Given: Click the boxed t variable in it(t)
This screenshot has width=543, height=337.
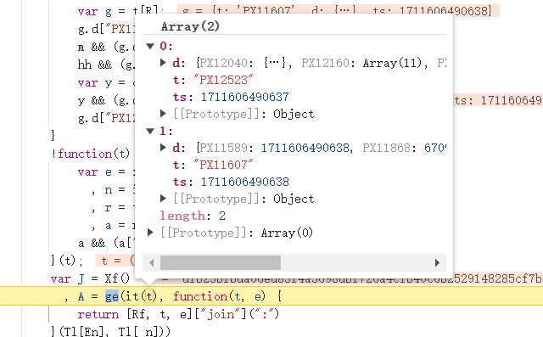Looking at the screenshot, I should 149,296.
